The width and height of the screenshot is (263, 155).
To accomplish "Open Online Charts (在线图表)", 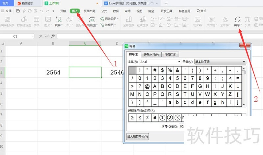I will 143,22.
